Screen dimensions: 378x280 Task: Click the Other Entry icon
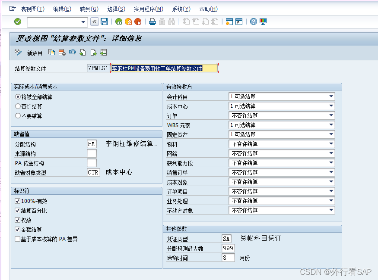[103, 53]
